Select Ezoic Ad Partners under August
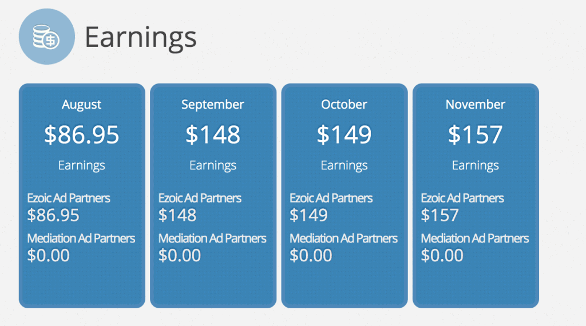Screen dimensions: 586x326 (x=69, y=198)
